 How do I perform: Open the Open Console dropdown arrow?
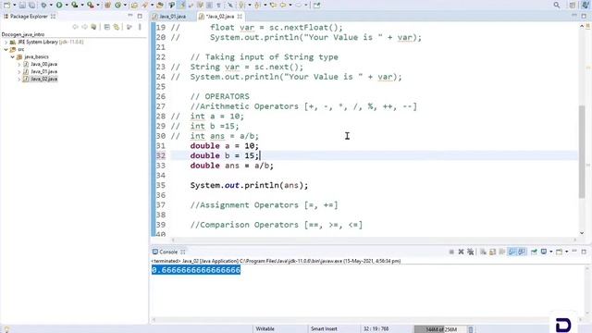point(567,252)
